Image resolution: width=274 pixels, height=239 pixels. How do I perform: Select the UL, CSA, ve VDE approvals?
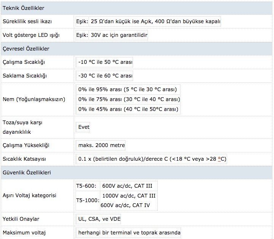point(99,219)
